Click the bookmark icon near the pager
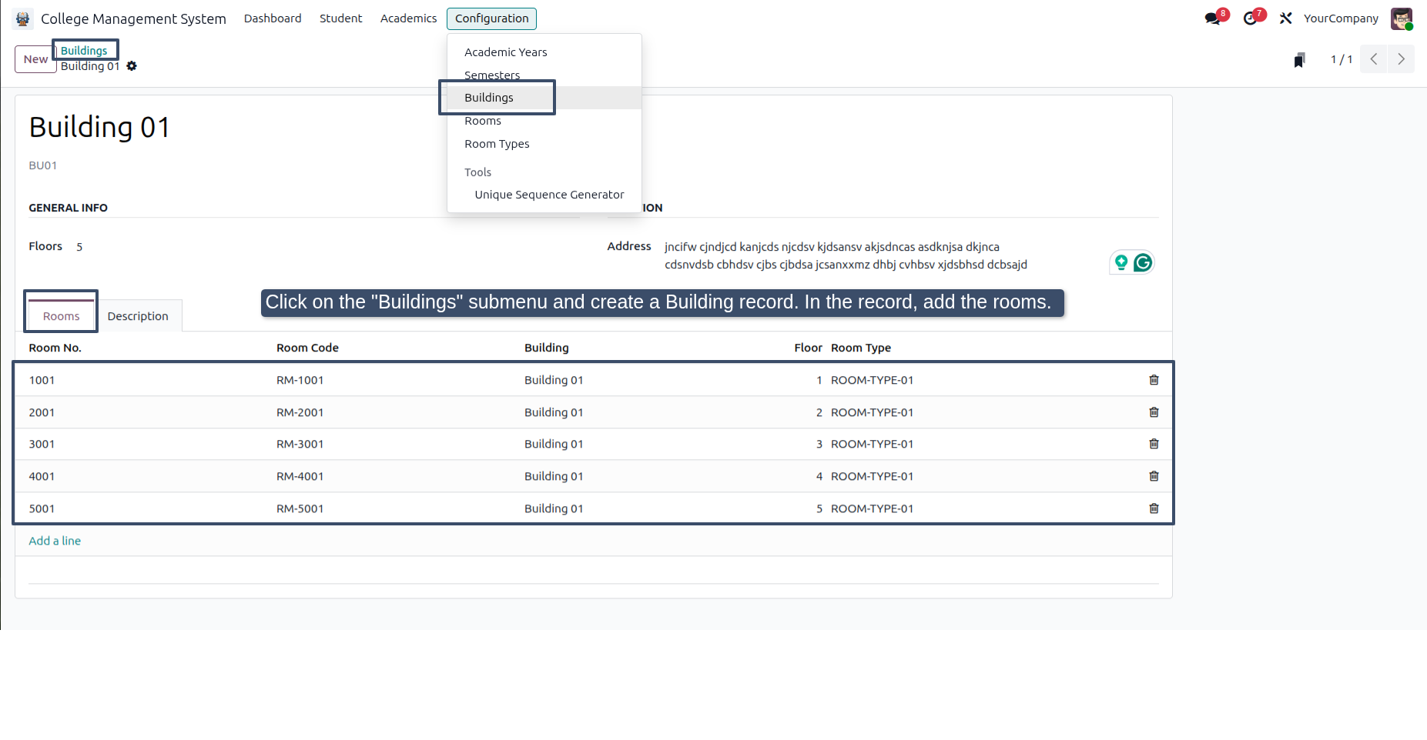Image resolution: width=1427 pixels, height=740 pixels. coord(1300,60)
